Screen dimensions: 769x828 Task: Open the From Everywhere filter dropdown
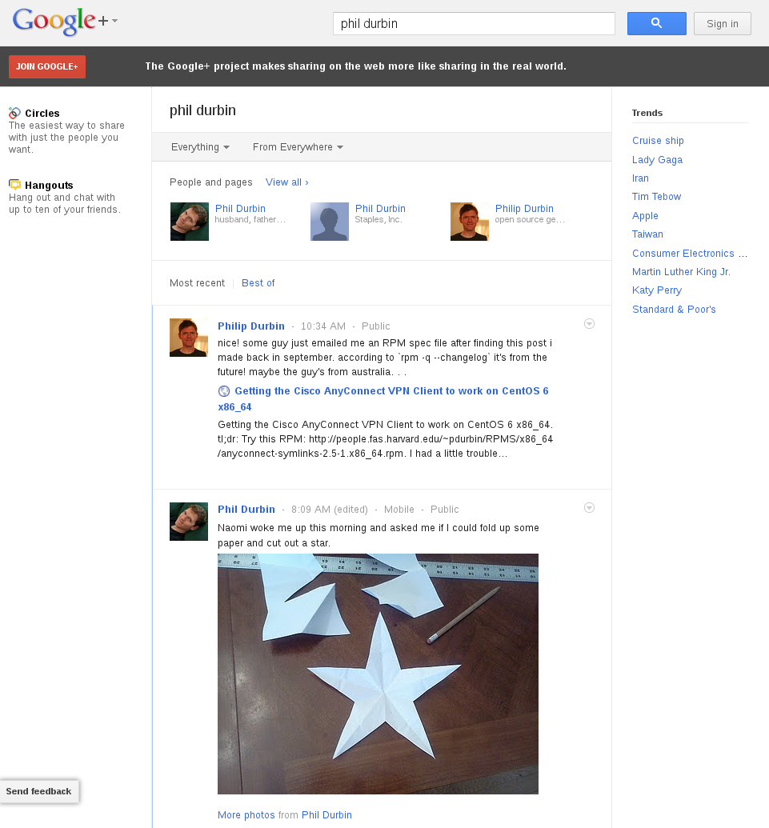click(298, 147)
